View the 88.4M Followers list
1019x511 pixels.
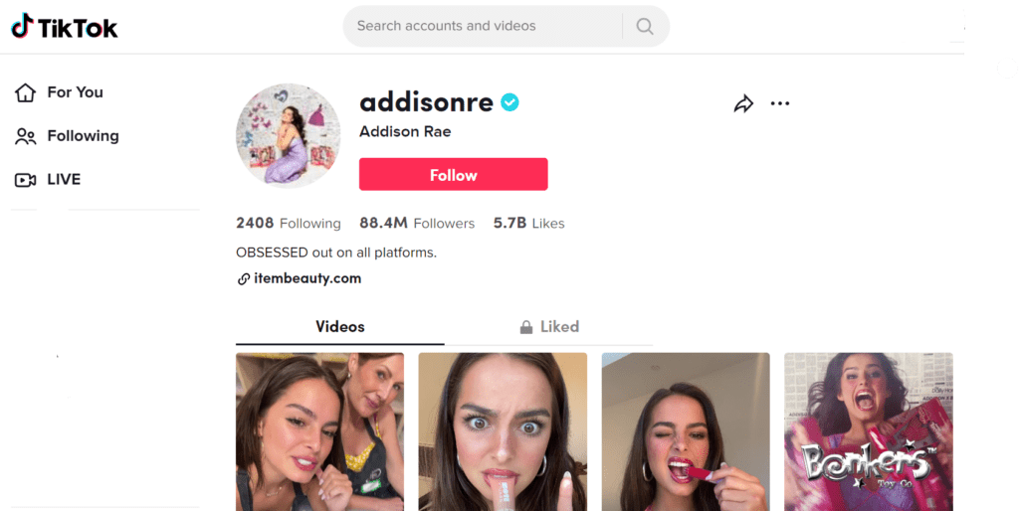417,224
